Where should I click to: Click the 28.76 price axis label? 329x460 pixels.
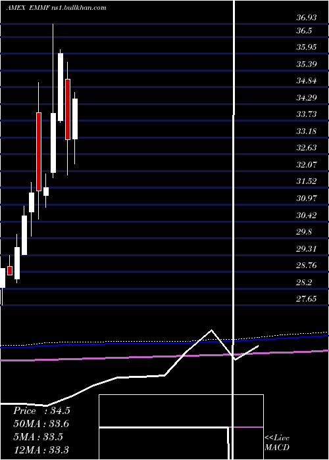[x=307, y=265]
